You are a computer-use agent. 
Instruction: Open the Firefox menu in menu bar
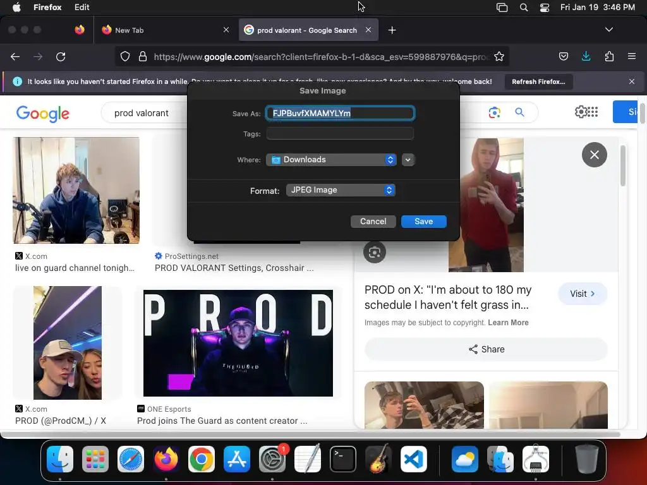click(x=47, y=7)
